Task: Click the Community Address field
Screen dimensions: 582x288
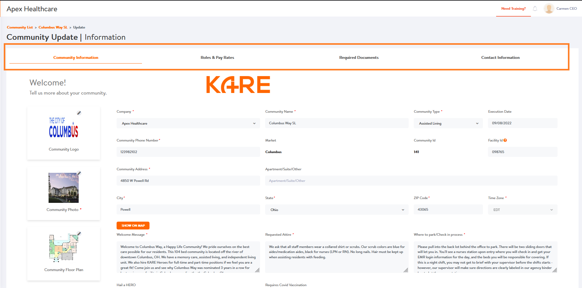Action: click(x=188, y=181)
